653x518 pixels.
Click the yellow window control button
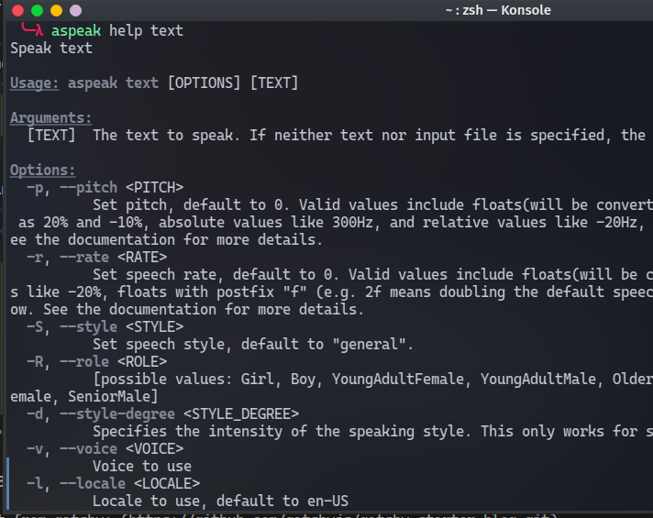click(56, 10)
